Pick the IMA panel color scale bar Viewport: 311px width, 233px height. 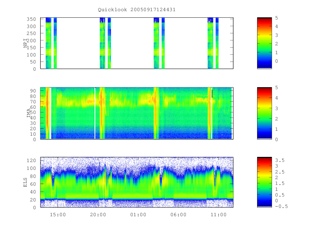[264, 113]
